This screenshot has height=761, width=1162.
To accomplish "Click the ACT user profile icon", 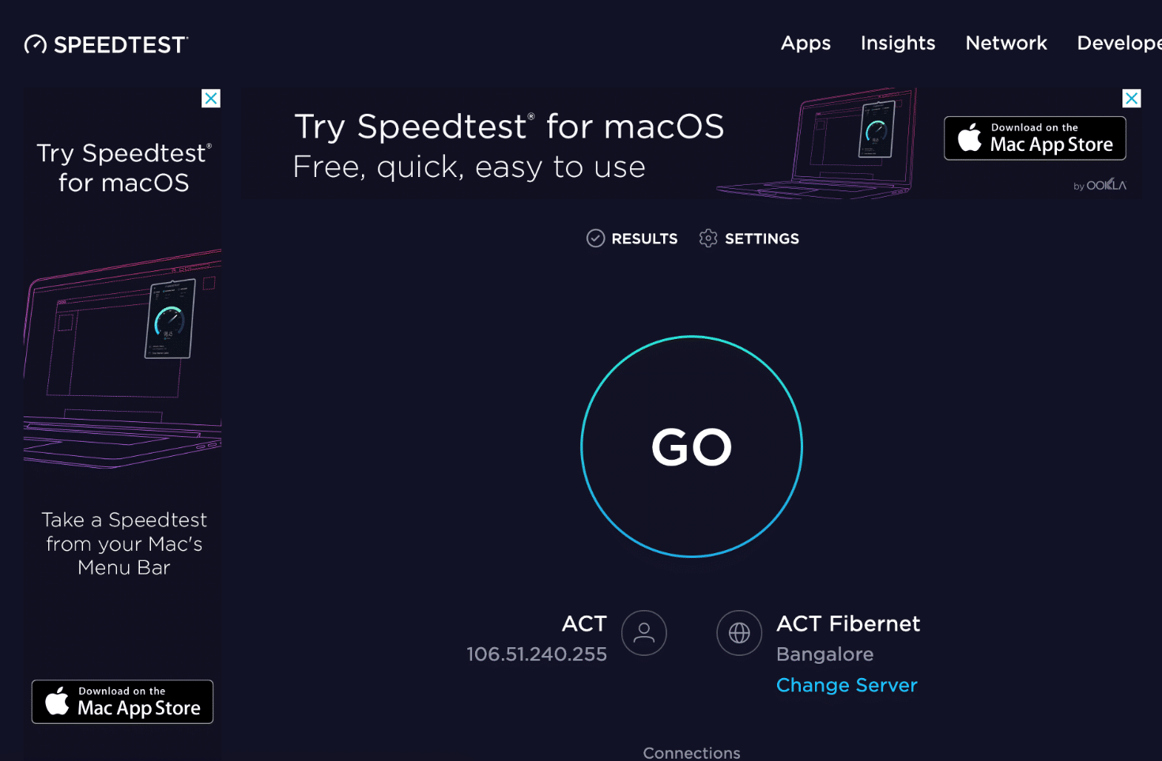I will (644, 633).
